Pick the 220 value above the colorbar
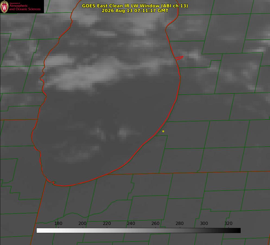The width and height of the screenshot is (270, 245). (x=107, y=223)
